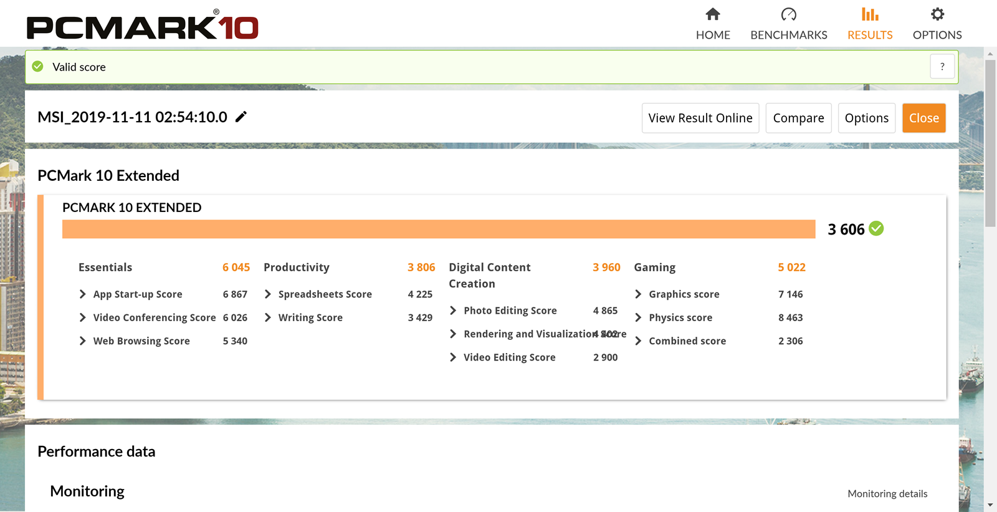Expand the Graphics score row

click(638, 294)
